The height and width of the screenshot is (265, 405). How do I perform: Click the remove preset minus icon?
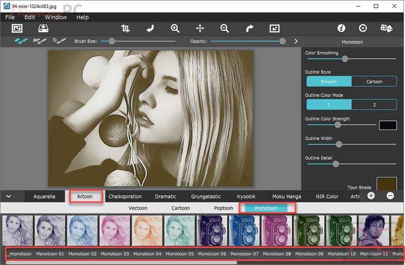pos(390,196)
